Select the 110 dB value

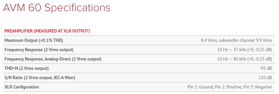pos(265,78)
